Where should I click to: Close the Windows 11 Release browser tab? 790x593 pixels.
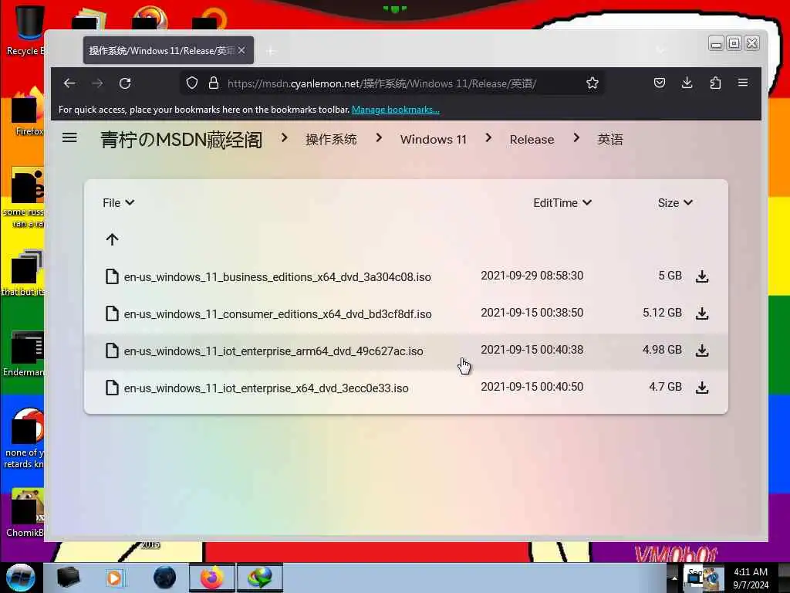pos(241,50)
